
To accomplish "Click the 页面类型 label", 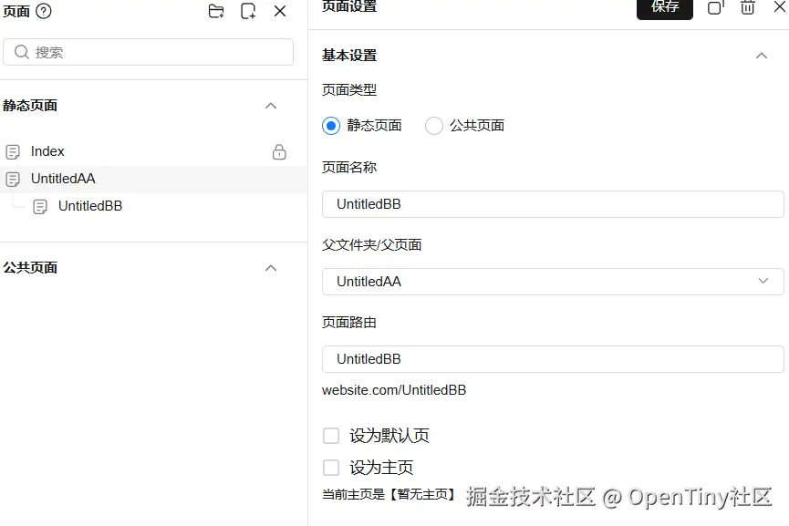I will click(x=349, y=90).
